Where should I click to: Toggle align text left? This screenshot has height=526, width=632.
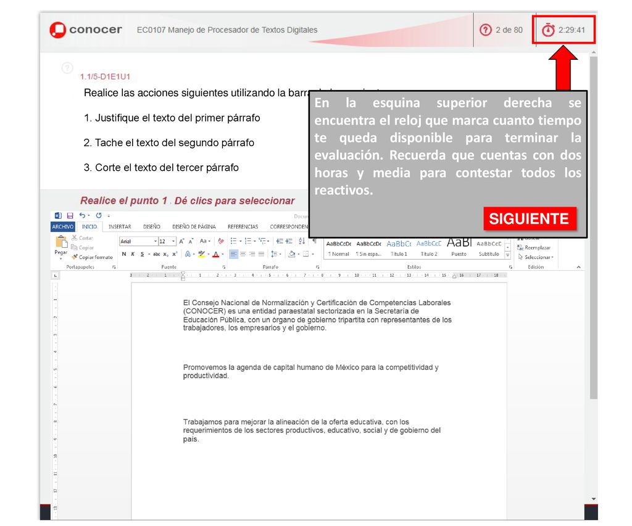234,254
